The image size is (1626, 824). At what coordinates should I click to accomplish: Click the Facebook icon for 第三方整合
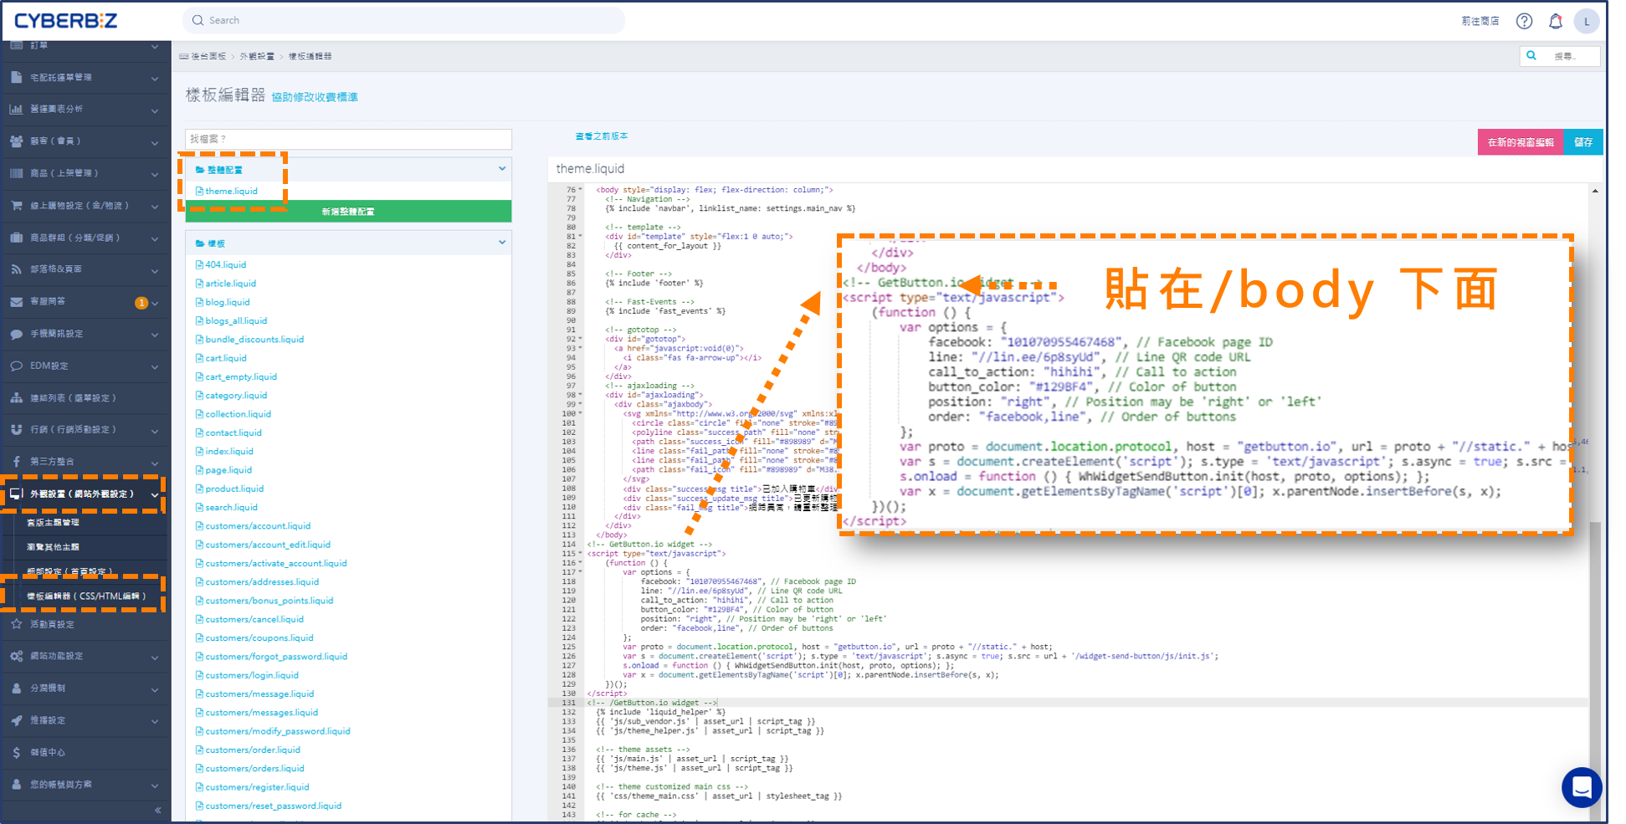tap(17, 462)
